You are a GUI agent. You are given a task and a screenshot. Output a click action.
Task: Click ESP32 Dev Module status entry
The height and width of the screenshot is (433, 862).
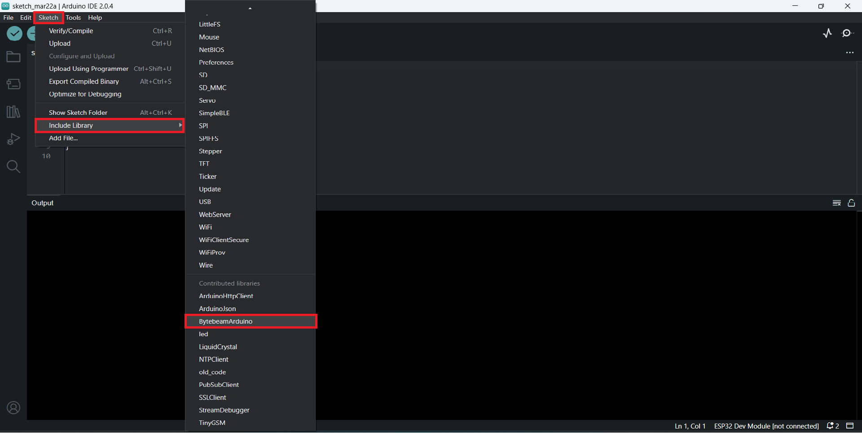[x=766, y=426]
